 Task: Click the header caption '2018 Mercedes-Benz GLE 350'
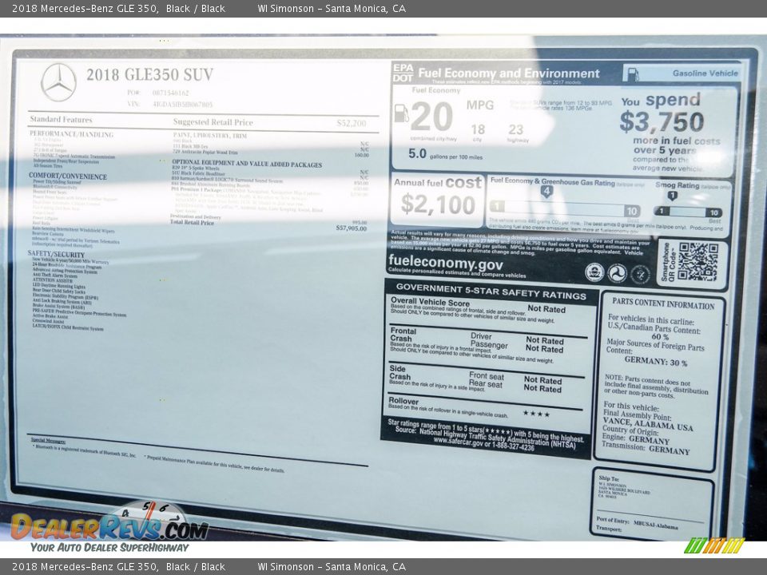point(85,8)
